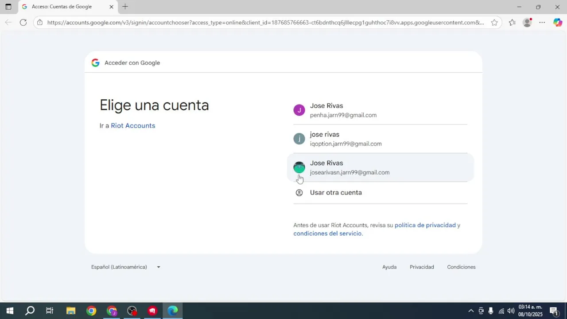Open the Español (Latinoamérica) language dropdown
Viewport: 567px width, 319px height.
click(126, 267)
